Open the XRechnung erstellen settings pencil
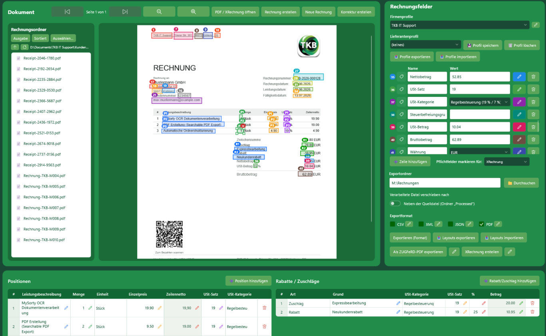This screenshot has width=546, height=336. pyautogui.click(x=510, y=252)
